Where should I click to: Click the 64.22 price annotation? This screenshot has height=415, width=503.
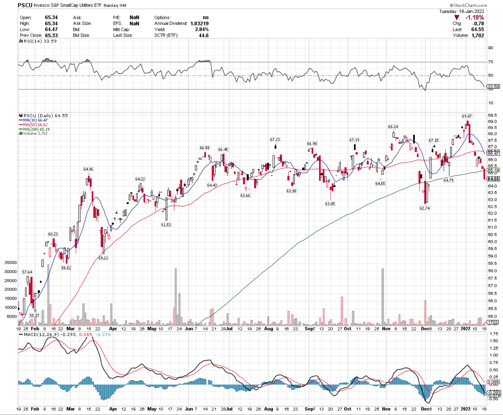point(140,179)
